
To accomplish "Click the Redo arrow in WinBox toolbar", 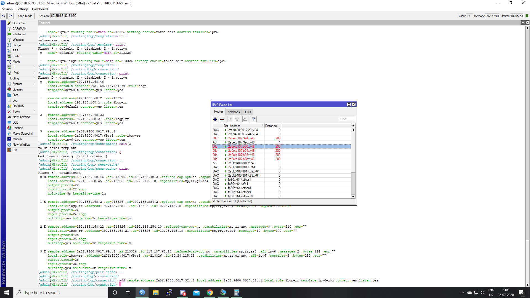I will (x=10, y=16).
